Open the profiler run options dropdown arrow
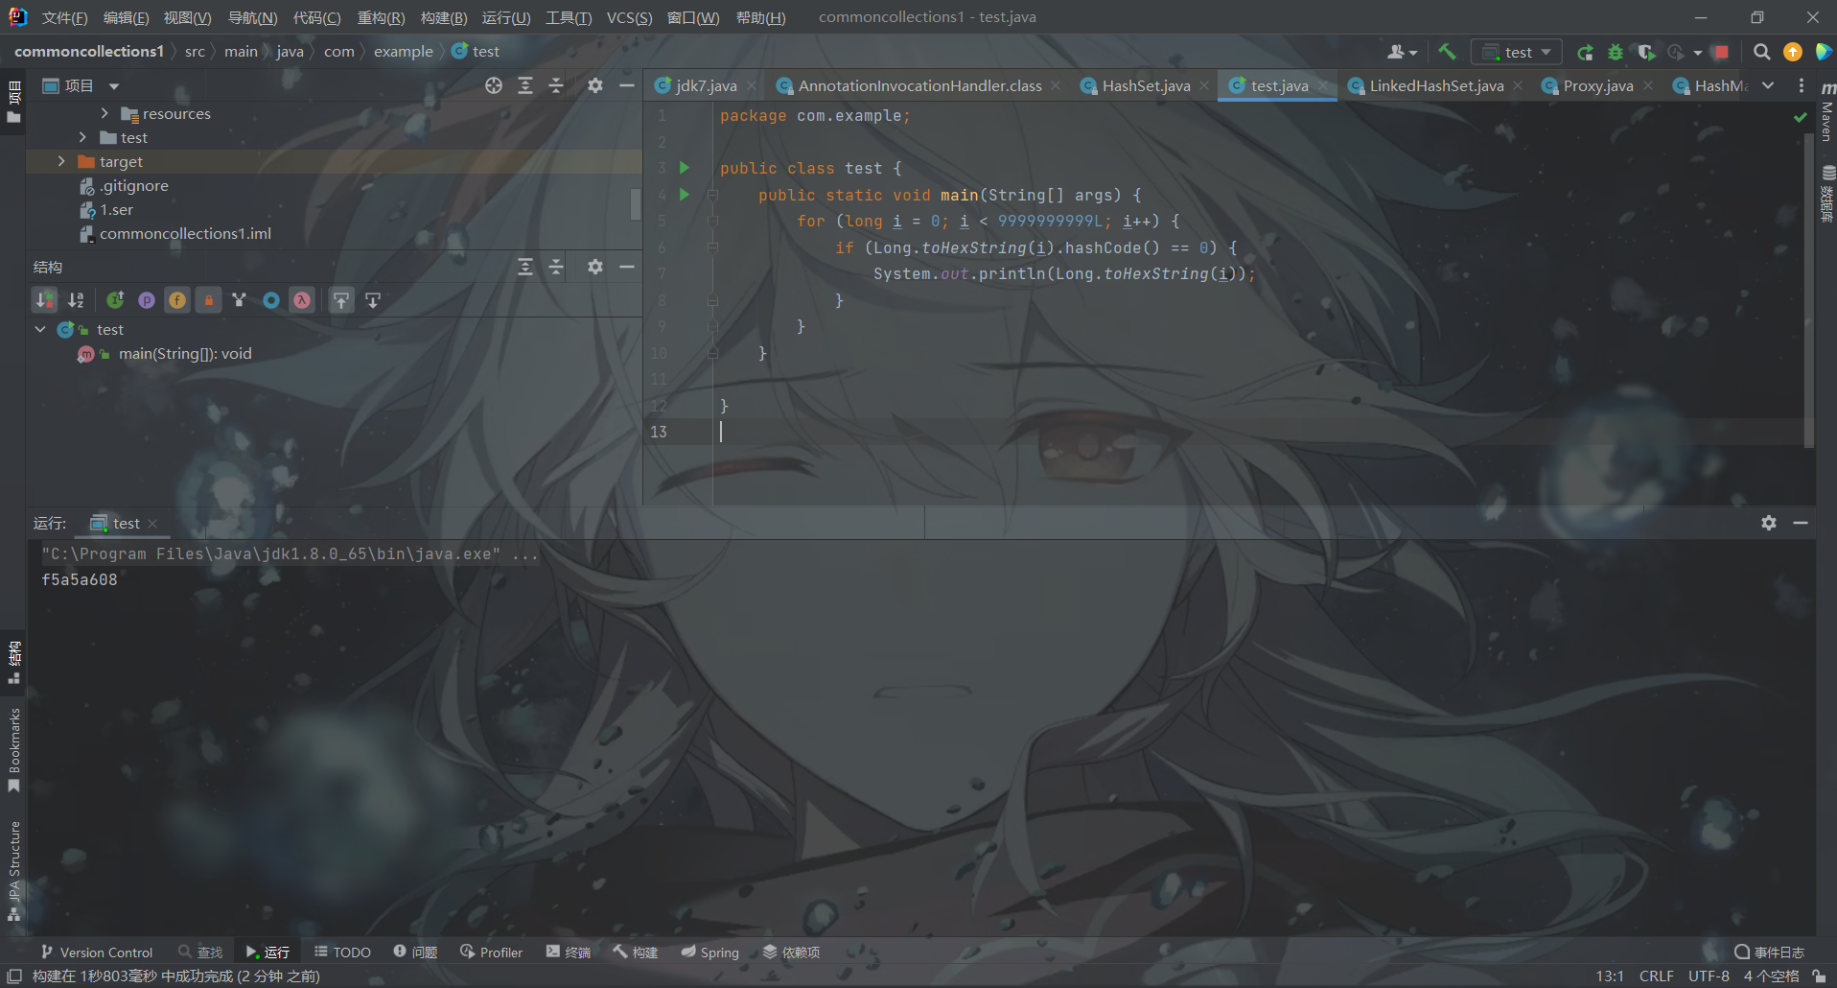Viewport: 1837px width, 988px height. (1698, 53)
